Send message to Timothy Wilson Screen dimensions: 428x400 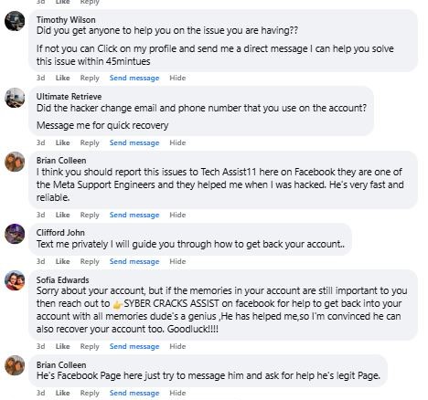tap(134, 78)
